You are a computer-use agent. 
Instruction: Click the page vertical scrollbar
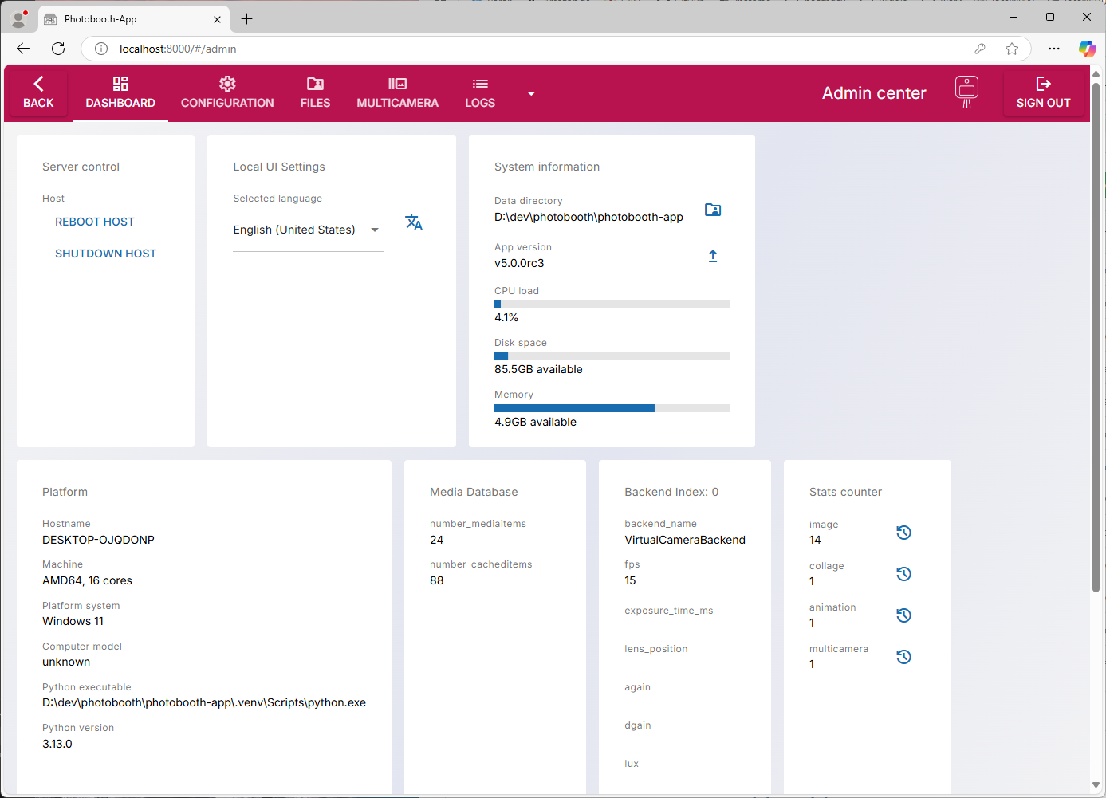(x=1096, y=337)
